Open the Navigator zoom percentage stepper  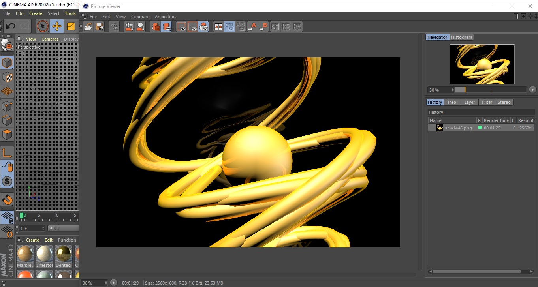pyautogui.click(x=453, y=90)
